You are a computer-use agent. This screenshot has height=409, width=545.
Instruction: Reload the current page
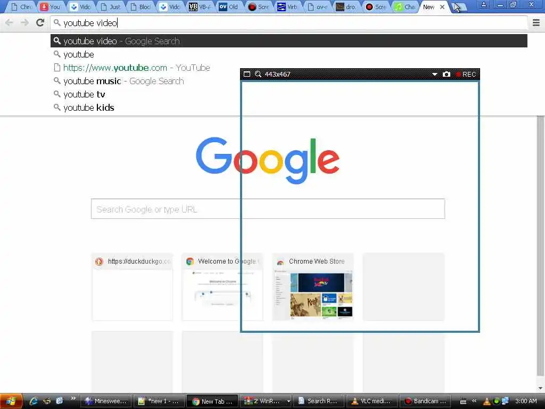pos(40,22)
